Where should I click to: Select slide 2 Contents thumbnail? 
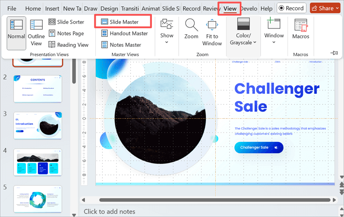tap(38, 89)
